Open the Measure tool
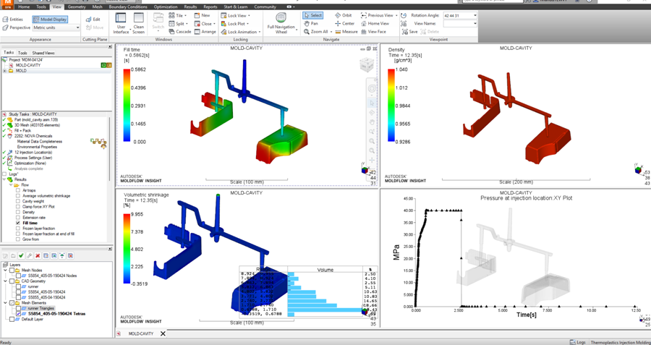The width and height of the screenshot is (651, 345). pyautogui.click(x=346, y=32)
